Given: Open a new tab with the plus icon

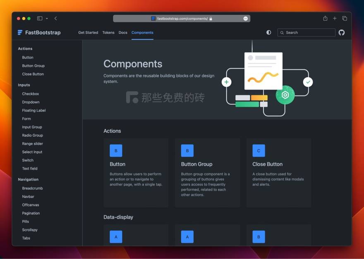Looking at the screenshot, I should (x=335, y=19).
